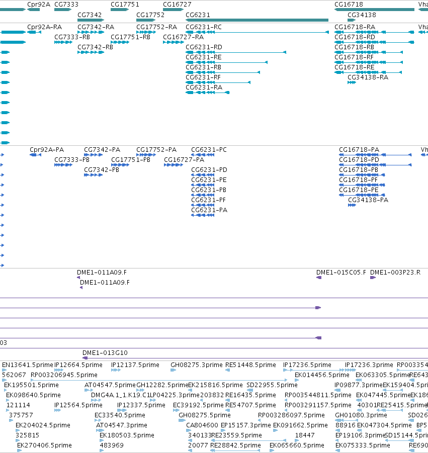Select protein CG6231-PA
Image resolution: width=428 pixels, height=453 pixels.
[x=209, y=210]
